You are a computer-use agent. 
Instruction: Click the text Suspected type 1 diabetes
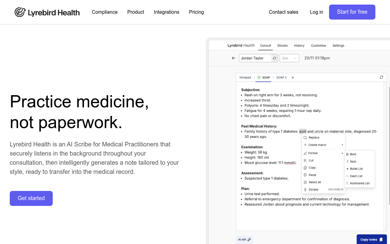coord(266,178)
